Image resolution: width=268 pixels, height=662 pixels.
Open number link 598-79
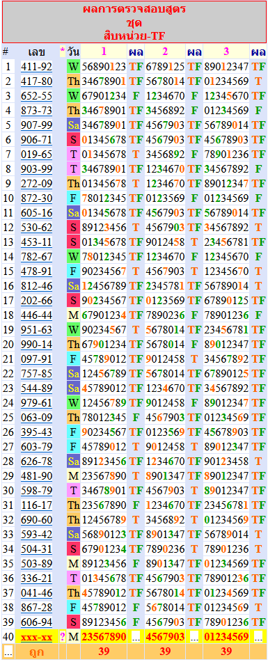[x=37, y=490]
